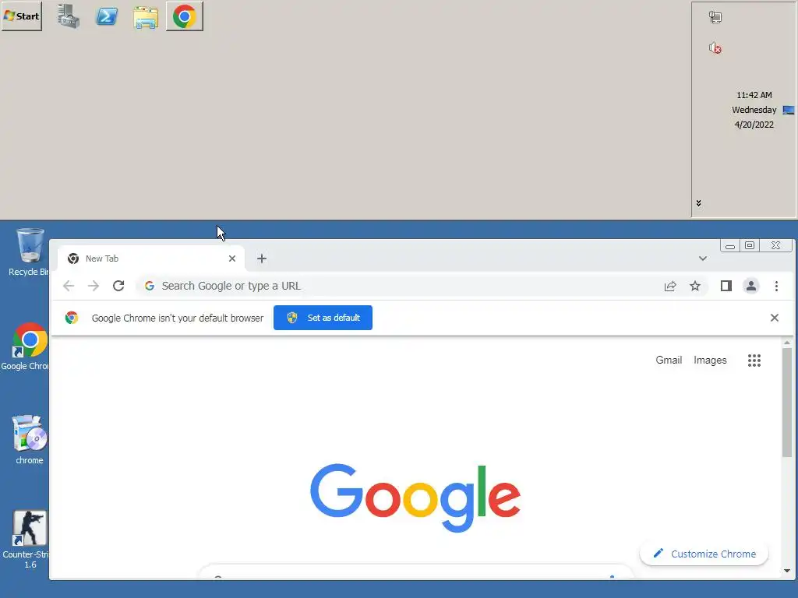Click the scrollbar down arrow
798x598 pixels.
coord(787,571)
